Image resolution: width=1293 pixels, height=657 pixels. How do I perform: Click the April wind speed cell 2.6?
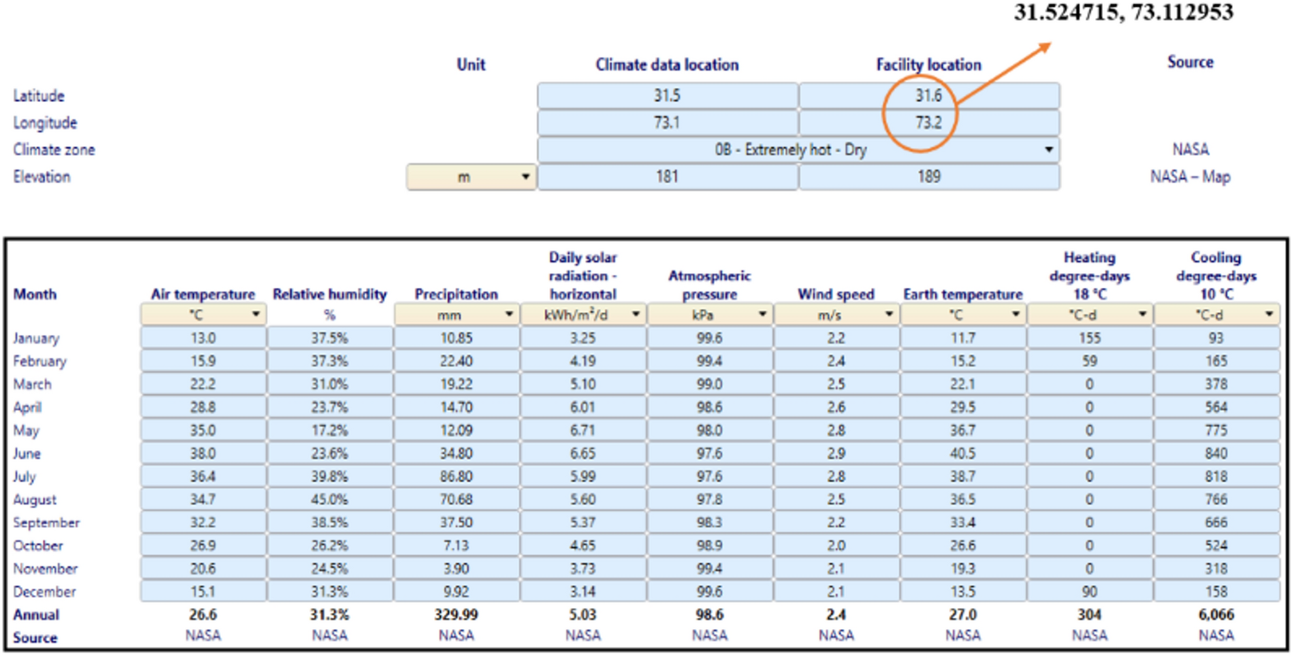coord(836,408)
